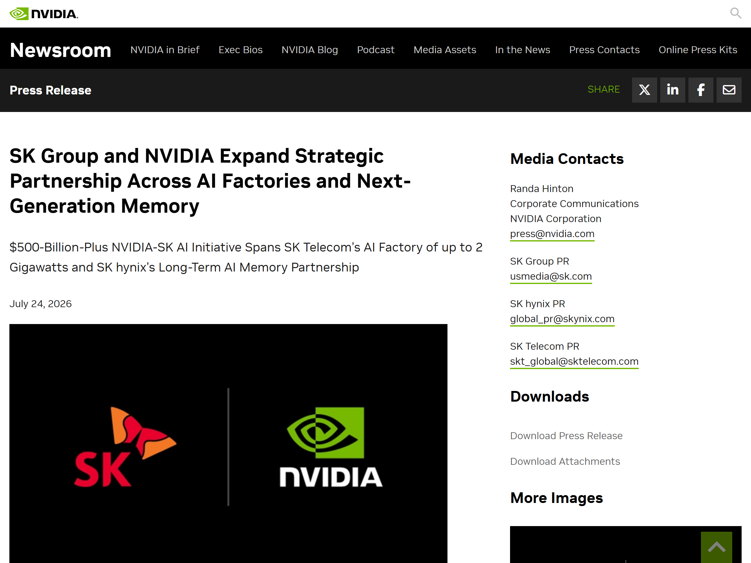751x563 pixels.
Task: Click the $500-Billion-Plus subheadline text
Action: (246, 257)
